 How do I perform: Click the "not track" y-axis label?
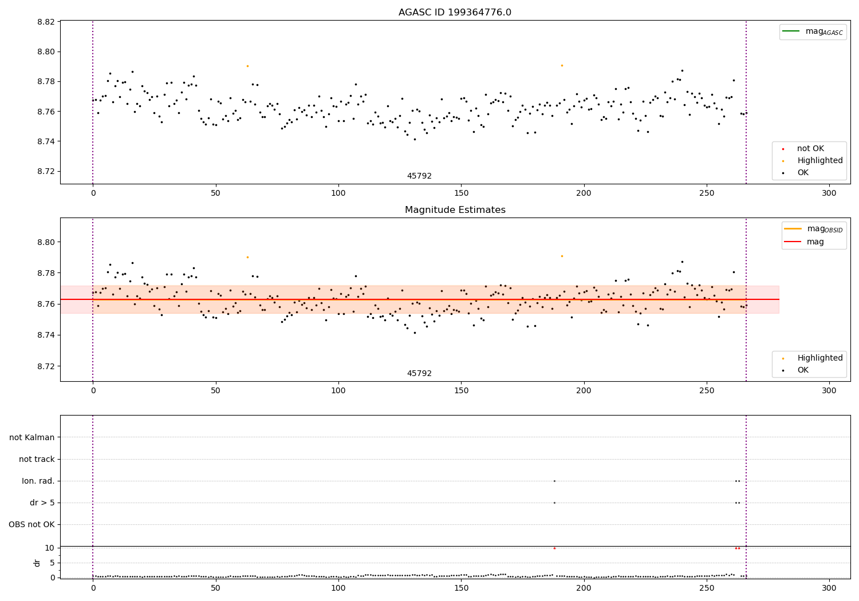37,459
